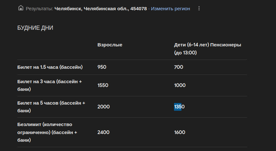
Task: Click the child price 700
Action: (x=179, y=67)
